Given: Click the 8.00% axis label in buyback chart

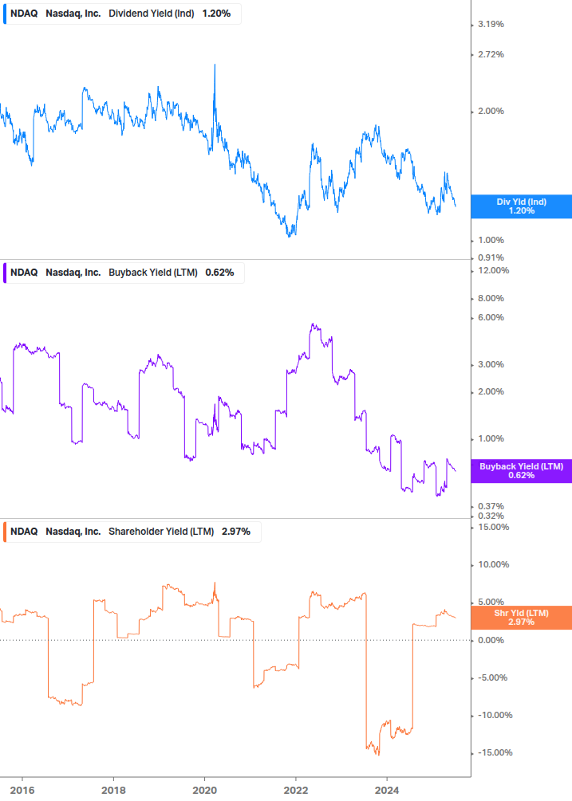Looking at the screenshot, I should [491, 298].
